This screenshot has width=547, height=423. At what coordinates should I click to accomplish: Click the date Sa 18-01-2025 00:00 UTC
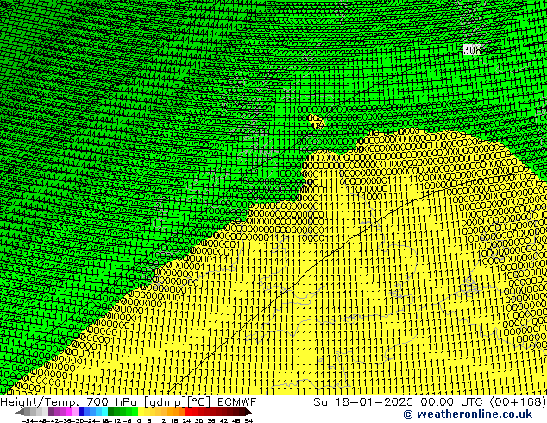tap(399, 401)
